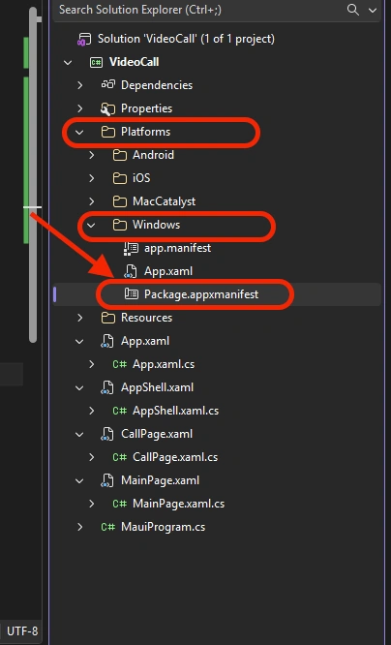Open MauiProgram.cs file
The image size is (391, 645).
[163, 527]
